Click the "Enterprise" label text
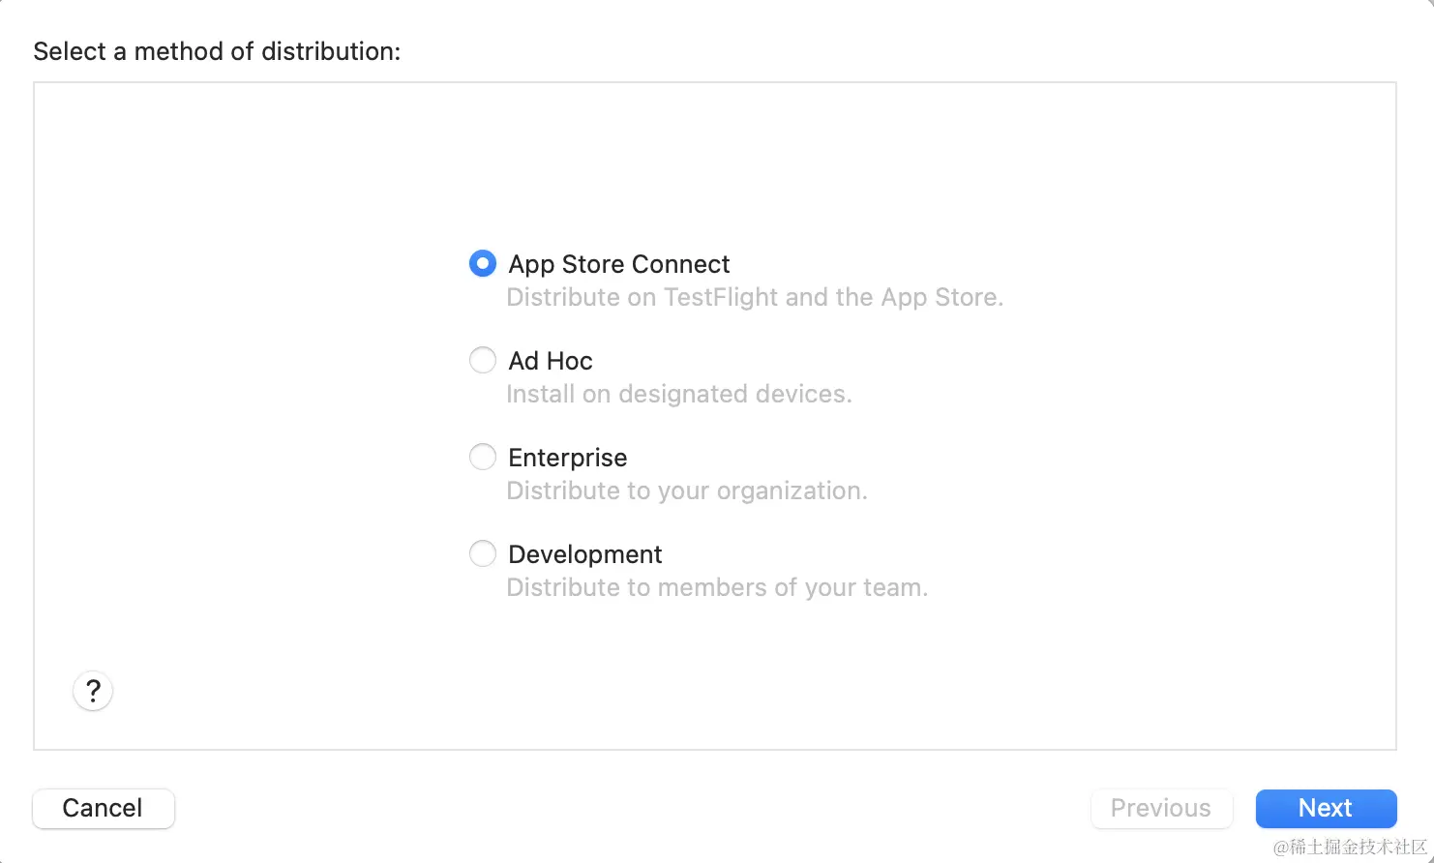1434x863 pixels. coord(568,458)
